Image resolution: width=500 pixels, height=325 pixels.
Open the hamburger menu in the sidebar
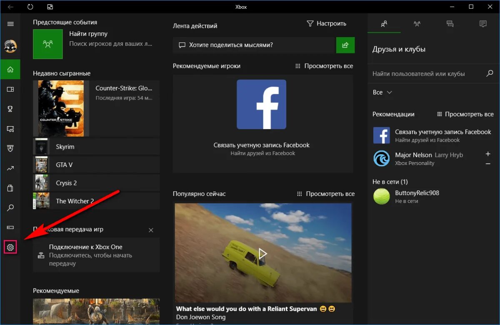[x=10, y=24]
